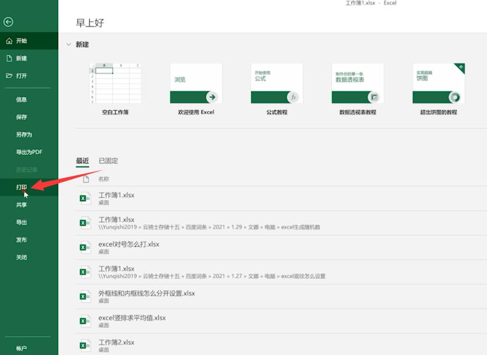This screenshot has width=487, height=355.
Task: Click arrow icon on Welcome to Excel template
Action: point(212,97)
